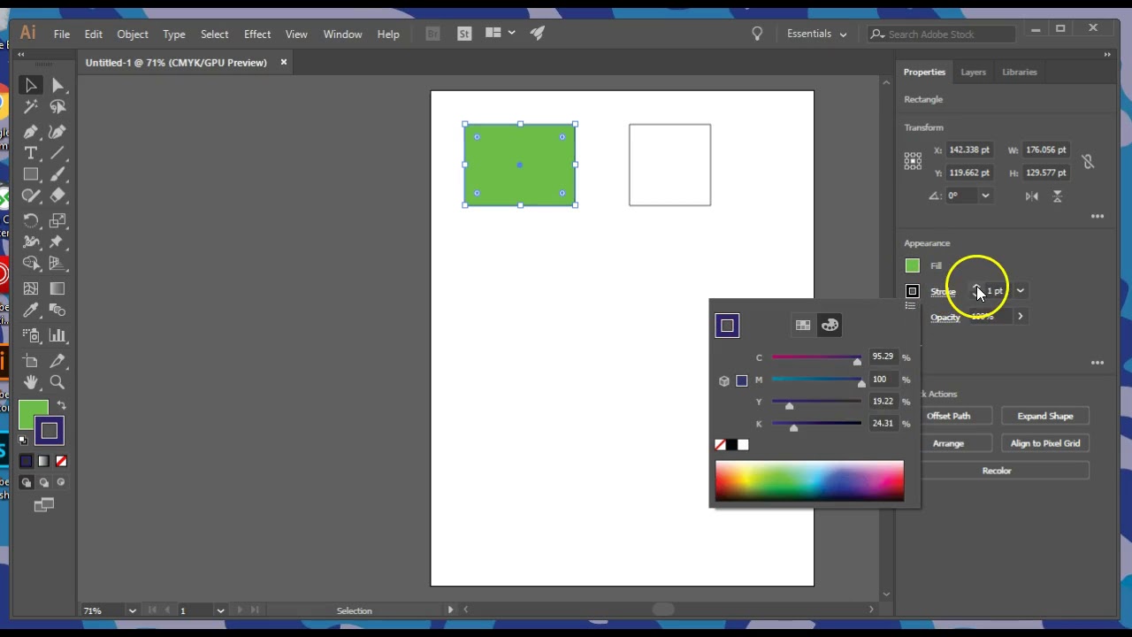
Task: Open the stroke weight dropdown
Action: [1020, 291]
